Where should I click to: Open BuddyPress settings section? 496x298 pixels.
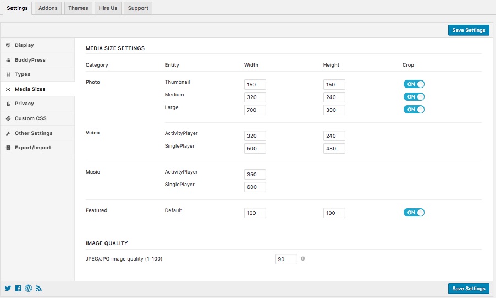pyautogui.click(x=30, y=60)
